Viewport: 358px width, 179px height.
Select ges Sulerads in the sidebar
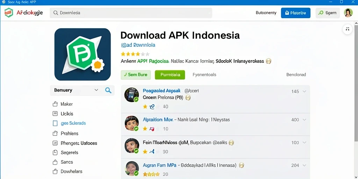click(x=73, y=123)
